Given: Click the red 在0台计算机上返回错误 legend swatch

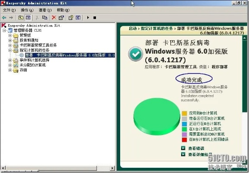Looking at the screenshot, I should coord(184,140).
